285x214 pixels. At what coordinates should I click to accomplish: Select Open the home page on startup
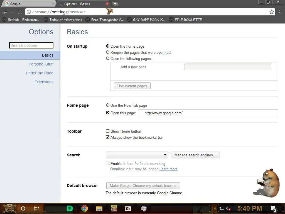point(108,46)
